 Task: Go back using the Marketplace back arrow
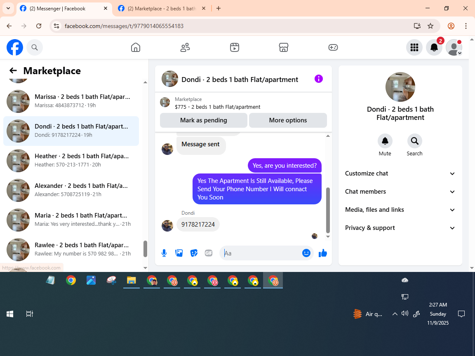[13, 70]
